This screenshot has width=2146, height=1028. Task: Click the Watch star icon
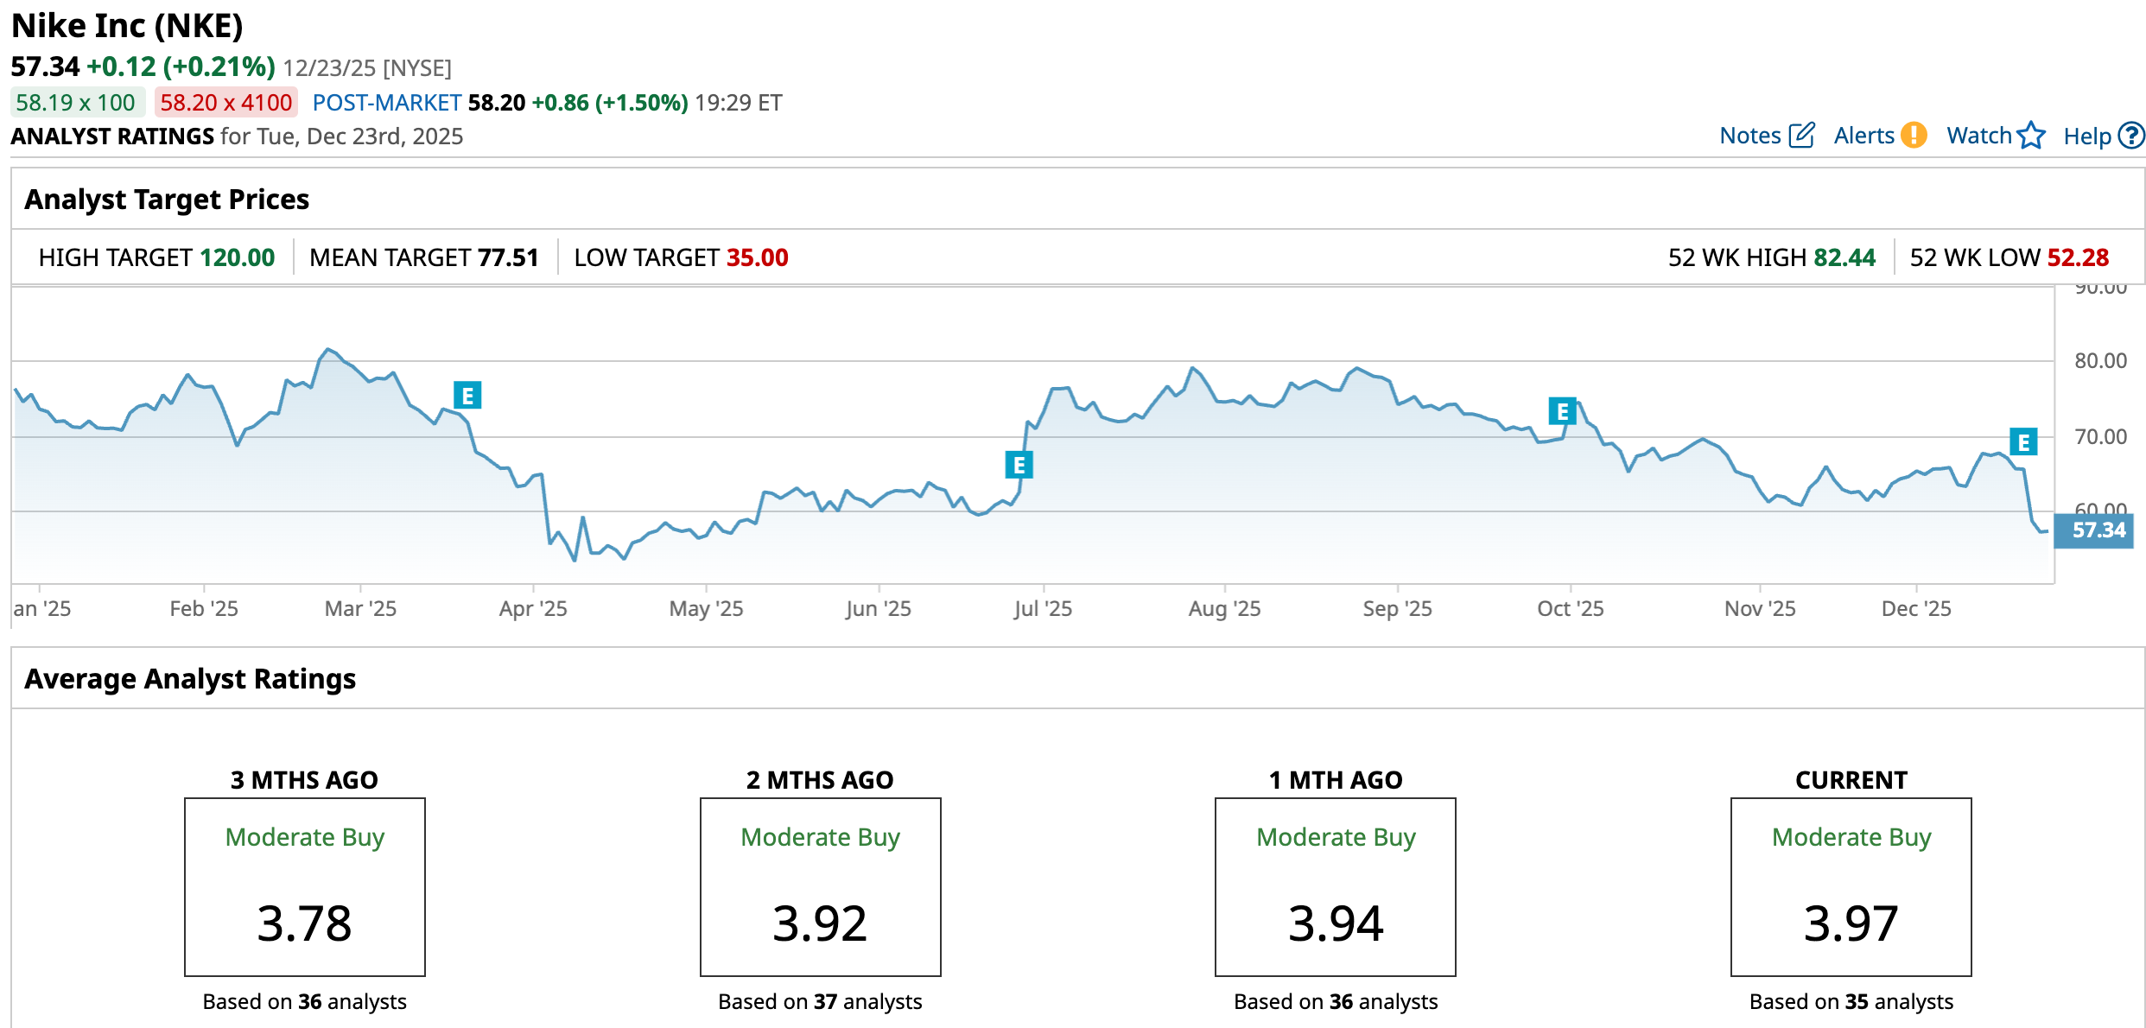click(x=2031, y=136)
